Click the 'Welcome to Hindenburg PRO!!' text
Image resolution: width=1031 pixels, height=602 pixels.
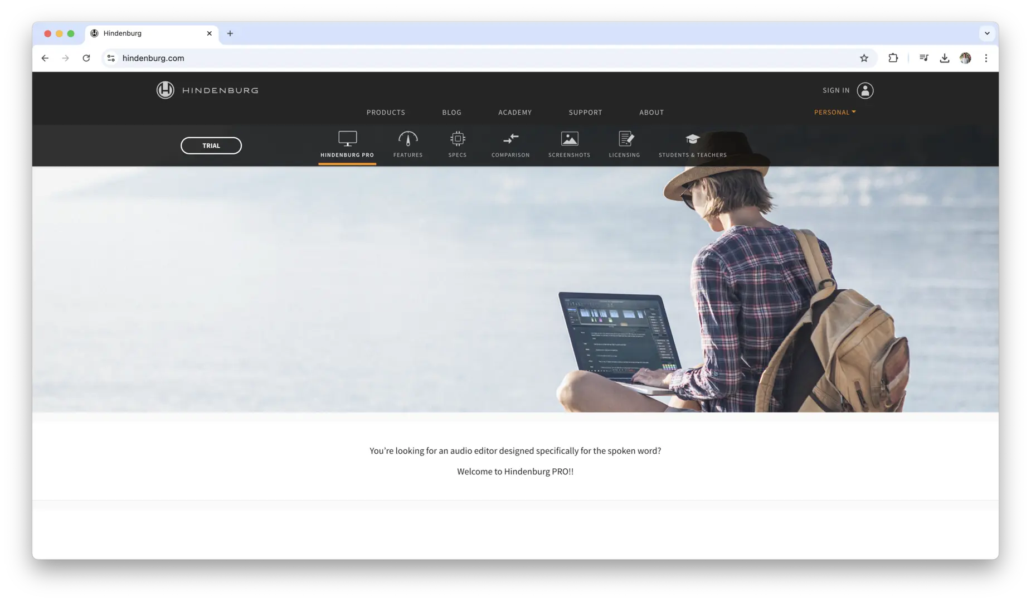pyautogui.click(x=515, y=472)
